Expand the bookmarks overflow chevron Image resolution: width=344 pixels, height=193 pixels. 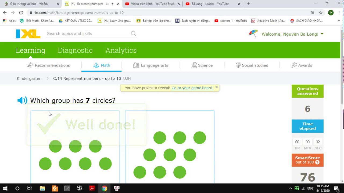339,21
